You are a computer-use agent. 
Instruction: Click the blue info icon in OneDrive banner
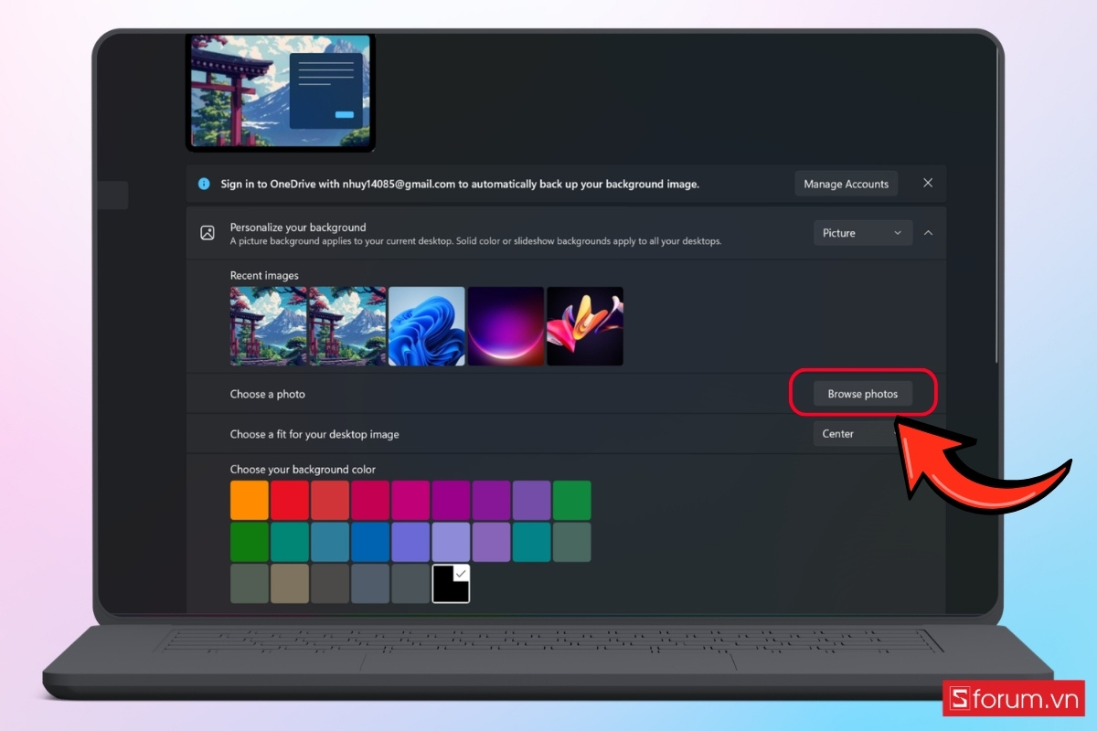[x=204, y=184]
